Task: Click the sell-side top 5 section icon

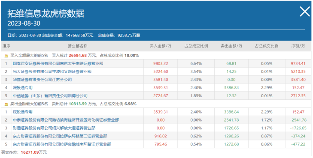Action: (x=6, y=104)
